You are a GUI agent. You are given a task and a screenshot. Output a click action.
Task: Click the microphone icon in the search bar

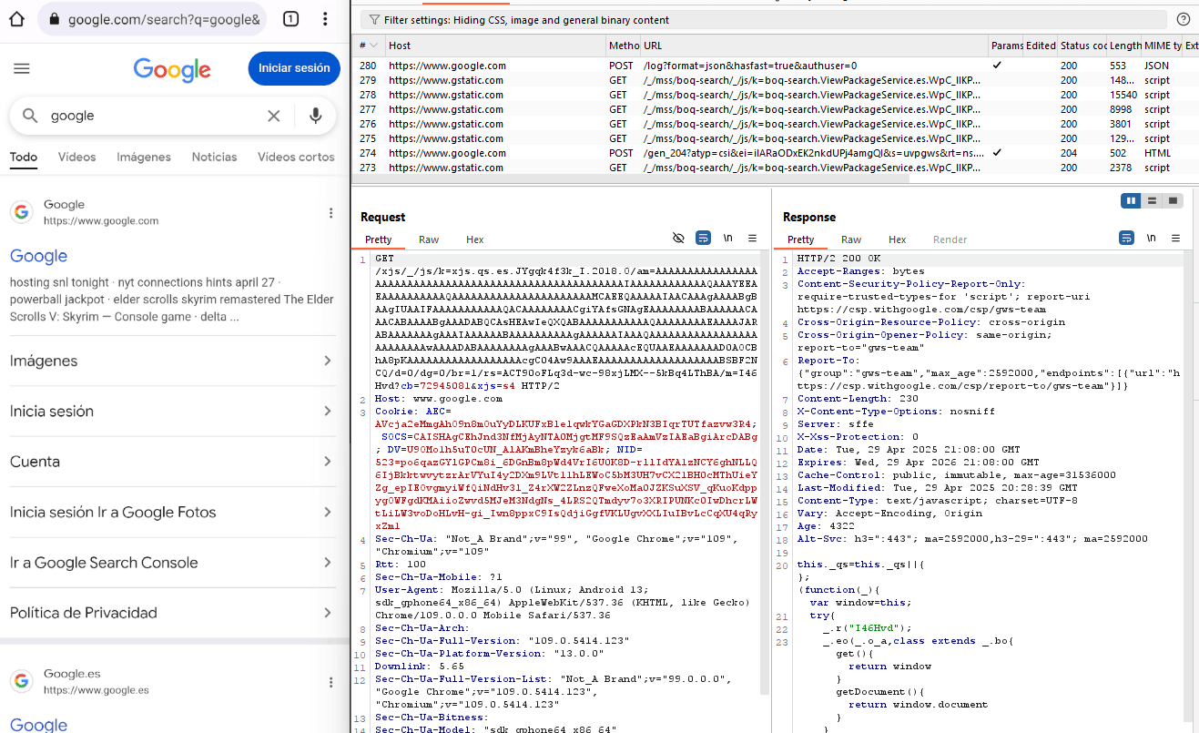coord(314,116)
